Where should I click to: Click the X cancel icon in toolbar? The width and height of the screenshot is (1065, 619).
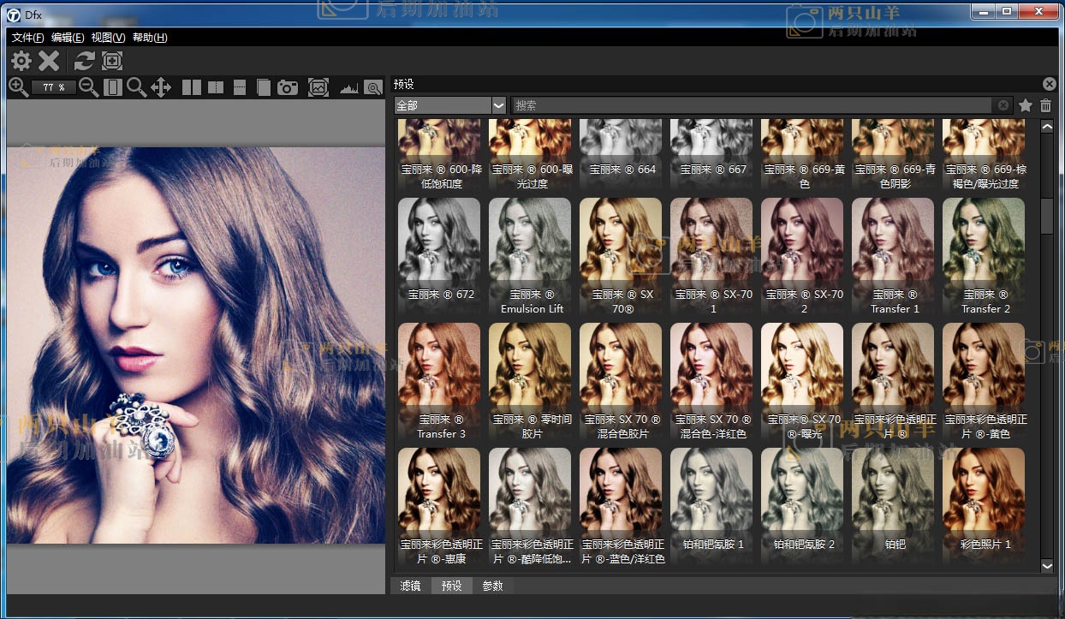pyautogui.click(x=50, y=61)
